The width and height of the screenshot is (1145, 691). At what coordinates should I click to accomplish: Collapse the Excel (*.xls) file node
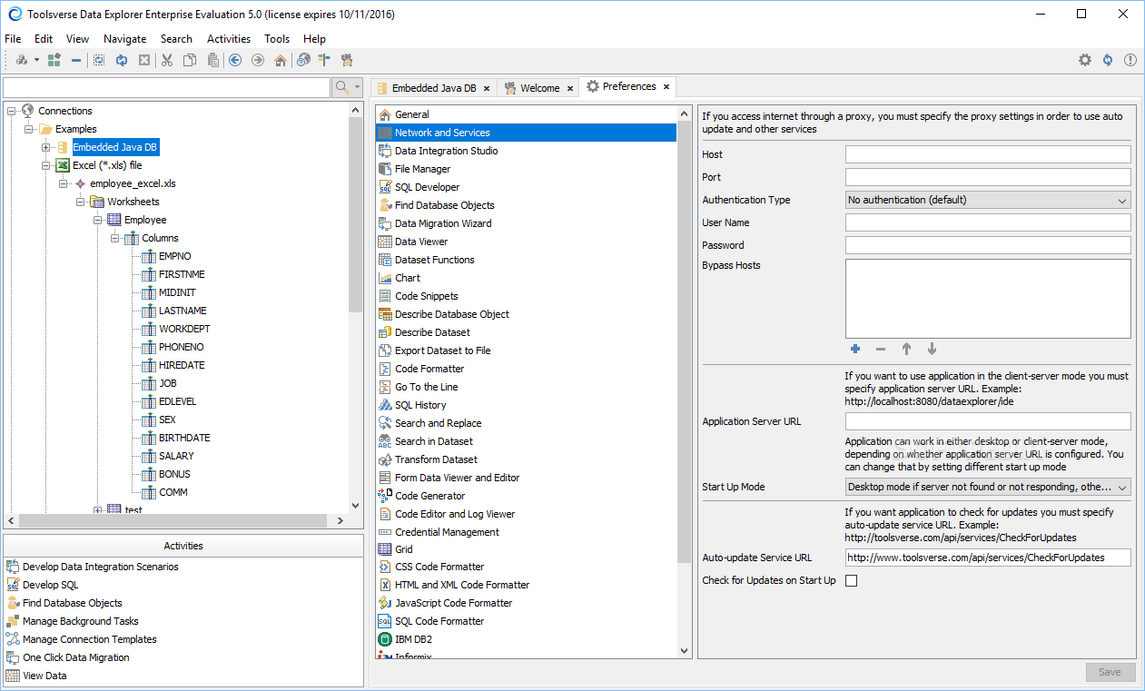45,165
